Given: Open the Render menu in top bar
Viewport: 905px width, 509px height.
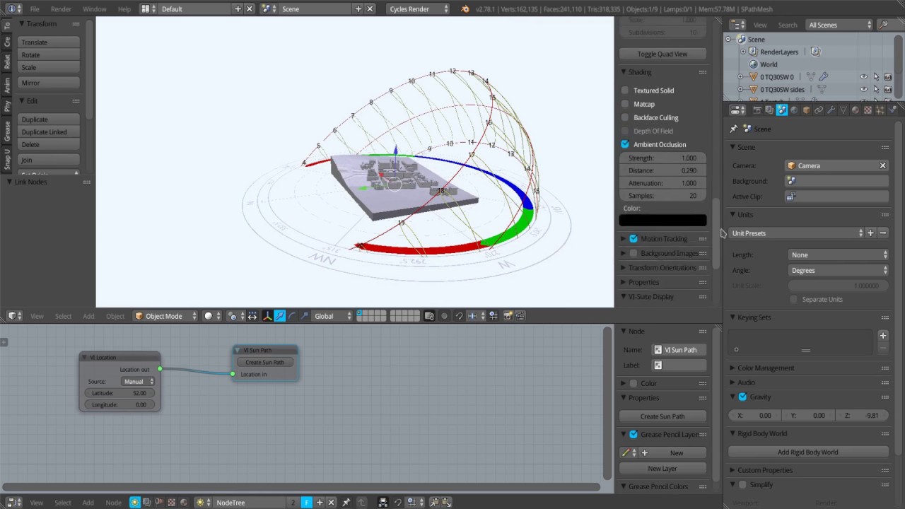Looking at the screenshot, I should (x=61, y=9).
